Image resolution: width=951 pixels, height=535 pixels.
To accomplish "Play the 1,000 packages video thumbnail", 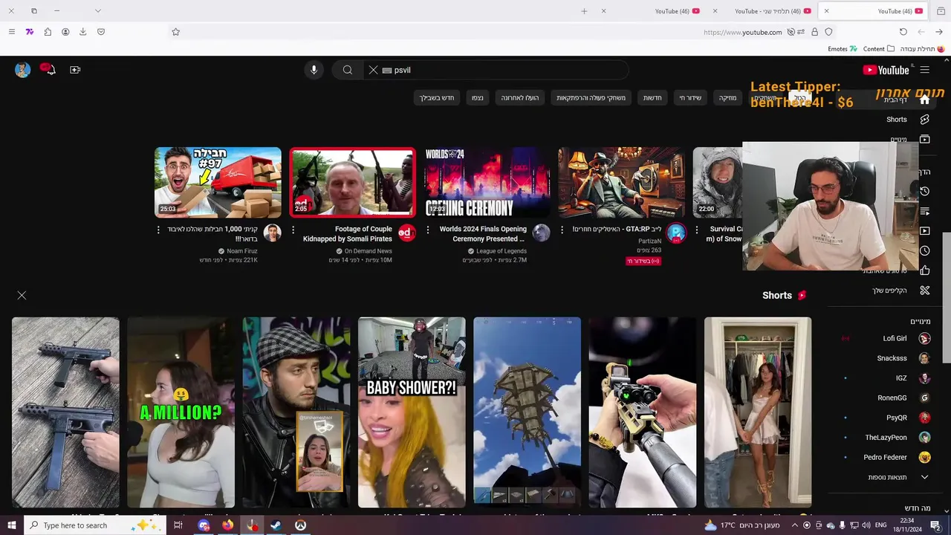I will [218, 182].
